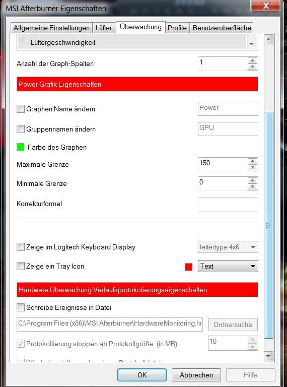Image resolution: width=287 pixels, height=387 pixels.
Task: Click the blue vertical scrollbar thumb
Action: (268, 225)
